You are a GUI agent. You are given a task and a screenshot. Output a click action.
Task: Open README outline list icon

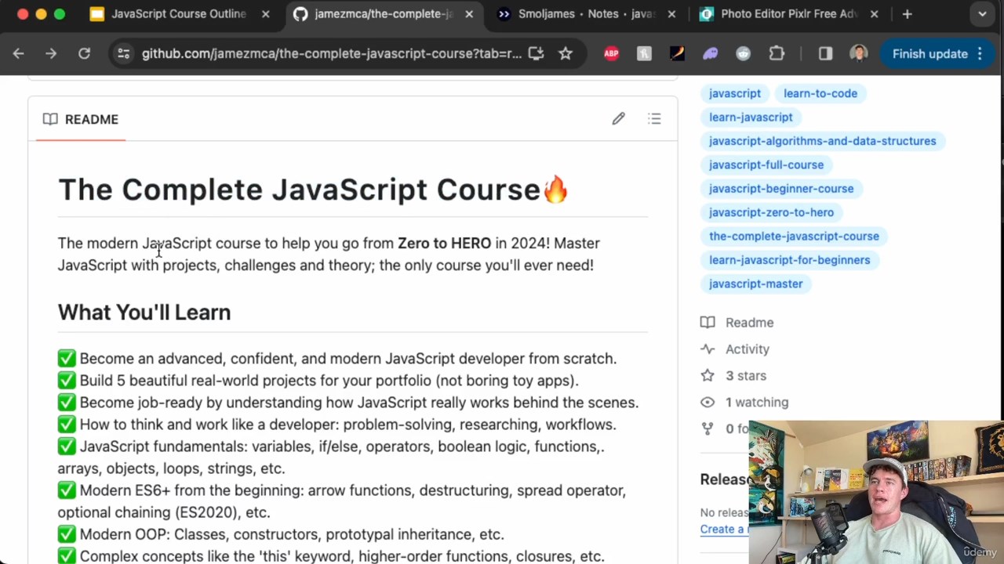click(x=654, y=118)
